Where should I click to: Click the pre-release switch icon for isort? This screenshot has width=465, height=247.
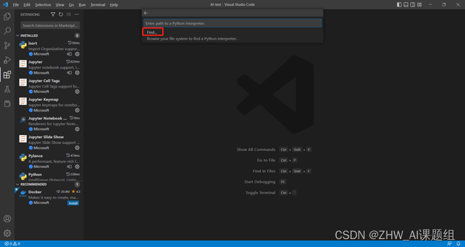pyautogui.click(x=69, y=54)
